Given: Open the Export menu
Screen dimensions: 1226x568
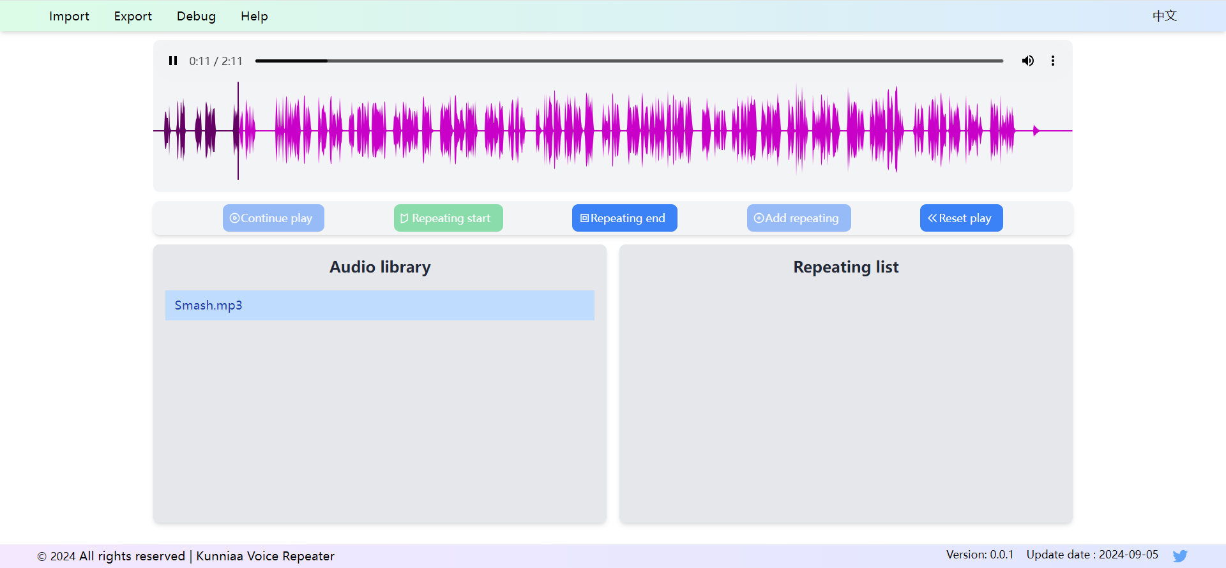Looking at the screenshot, I should coord(133,16).
